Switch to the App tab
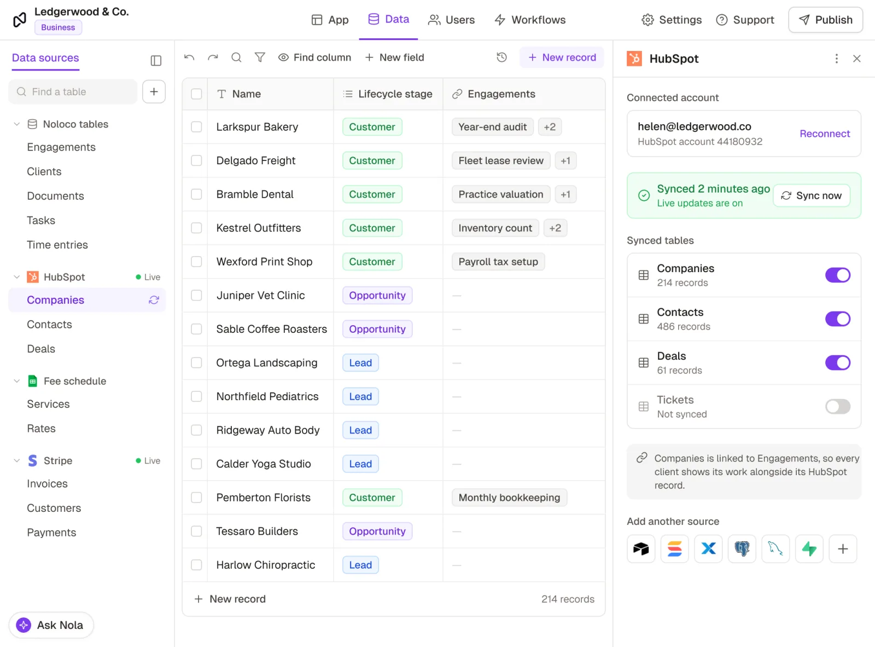This screenshot has width=875, height=647. (x=330, y=20)
